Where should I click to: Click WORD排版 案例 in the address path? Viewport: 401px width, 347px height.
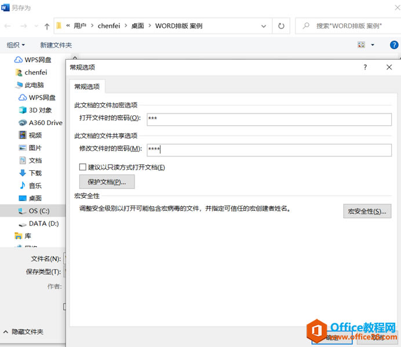click(x=178, y=26)
